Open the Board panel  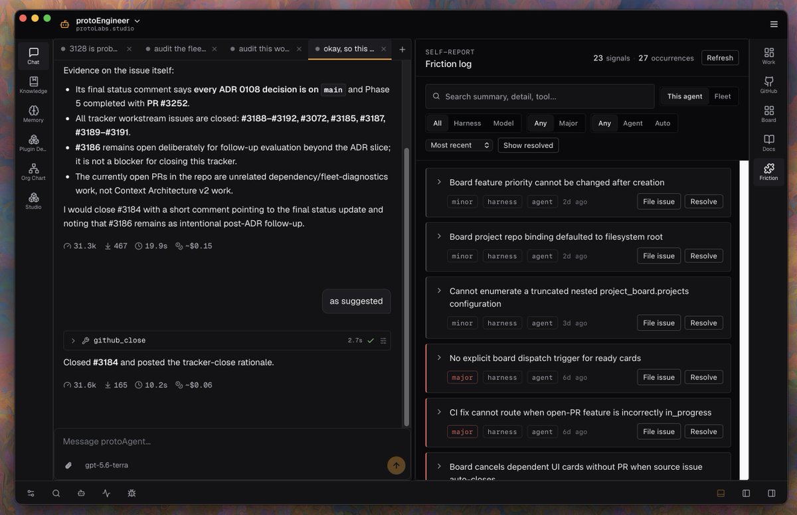coord(768,114)
